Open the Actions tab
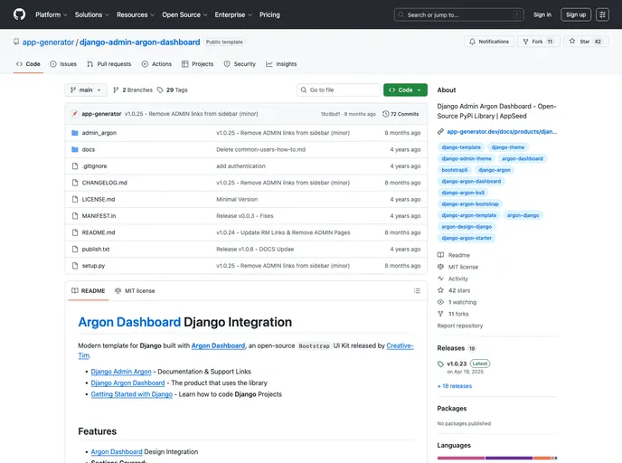This screenshot has height=463, width=622. 156,64
